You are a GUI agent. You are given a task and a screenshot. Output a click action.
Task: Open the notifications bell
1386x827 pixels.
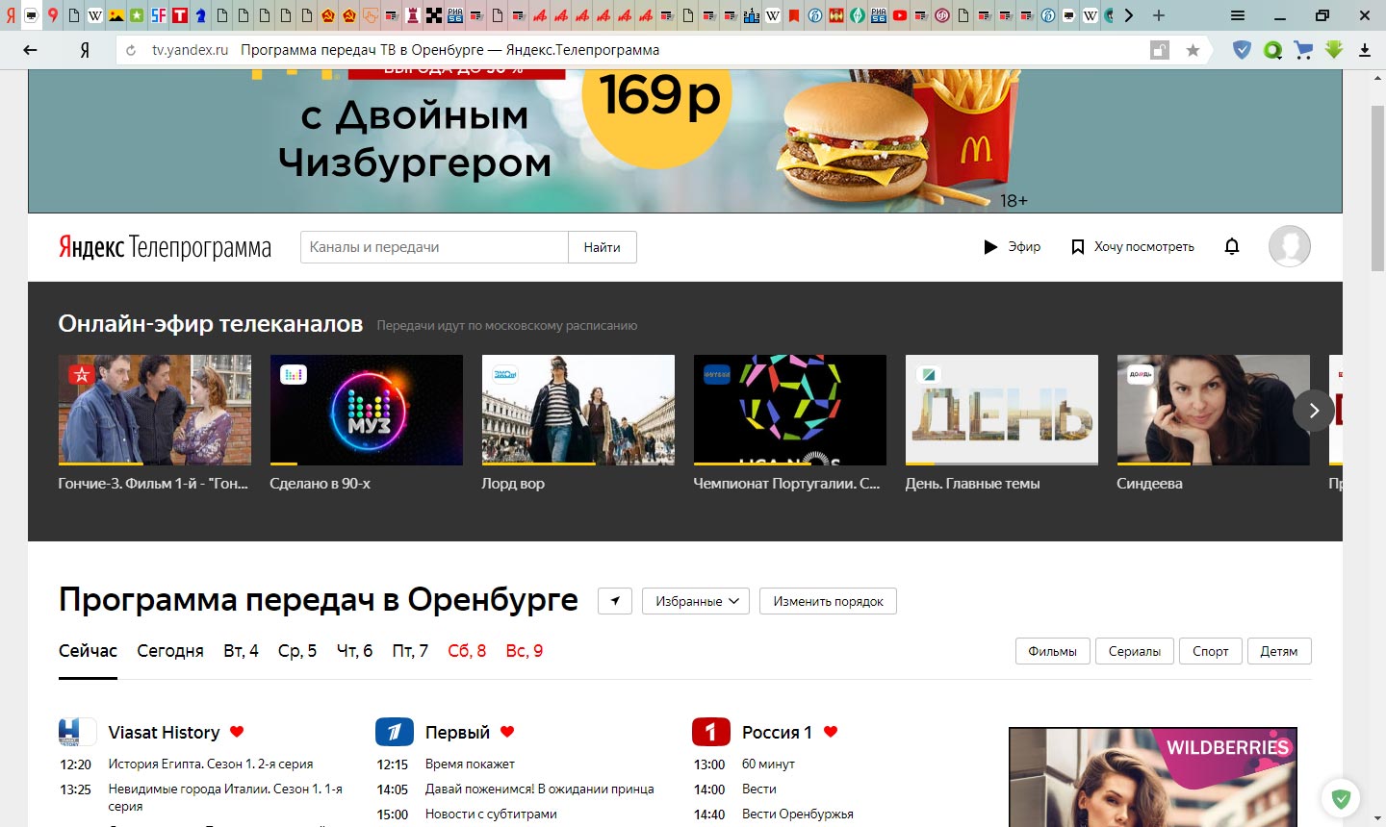coord(1232,246)
